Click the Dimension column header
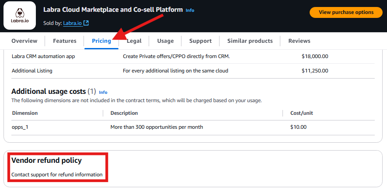 pos(25,113)
